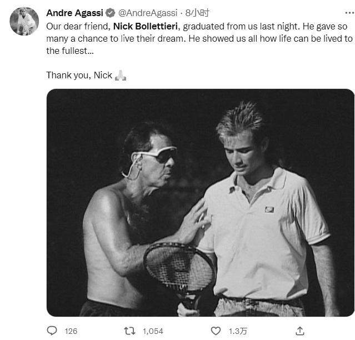Open the share upload icon

[x=299, y=331]
